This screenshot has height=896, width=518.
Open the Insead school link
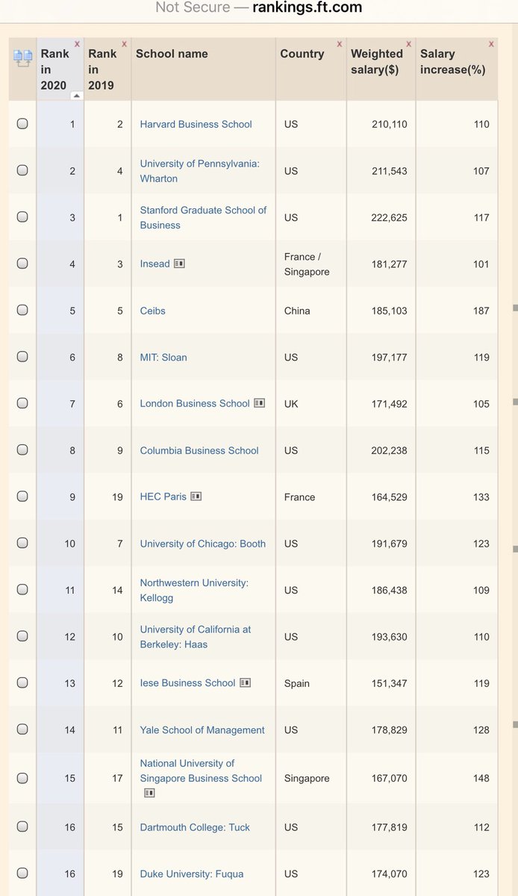[x=155, y=264]
